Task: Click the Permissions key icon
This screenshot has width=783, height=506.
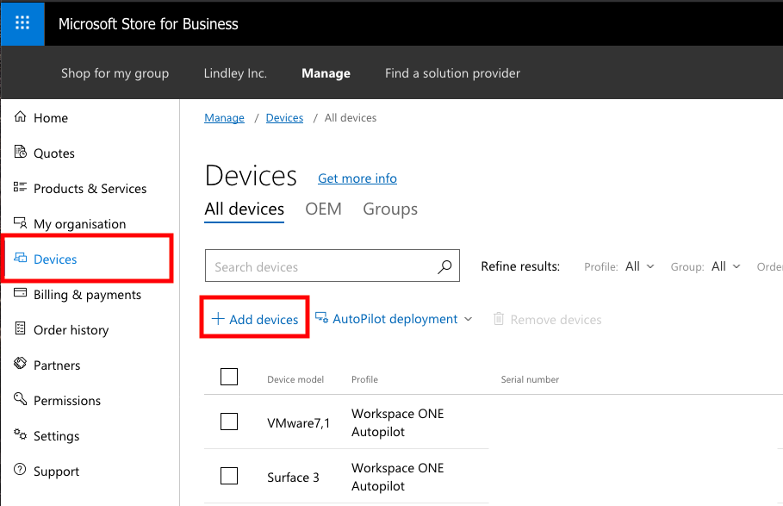Action: [20, 399]
